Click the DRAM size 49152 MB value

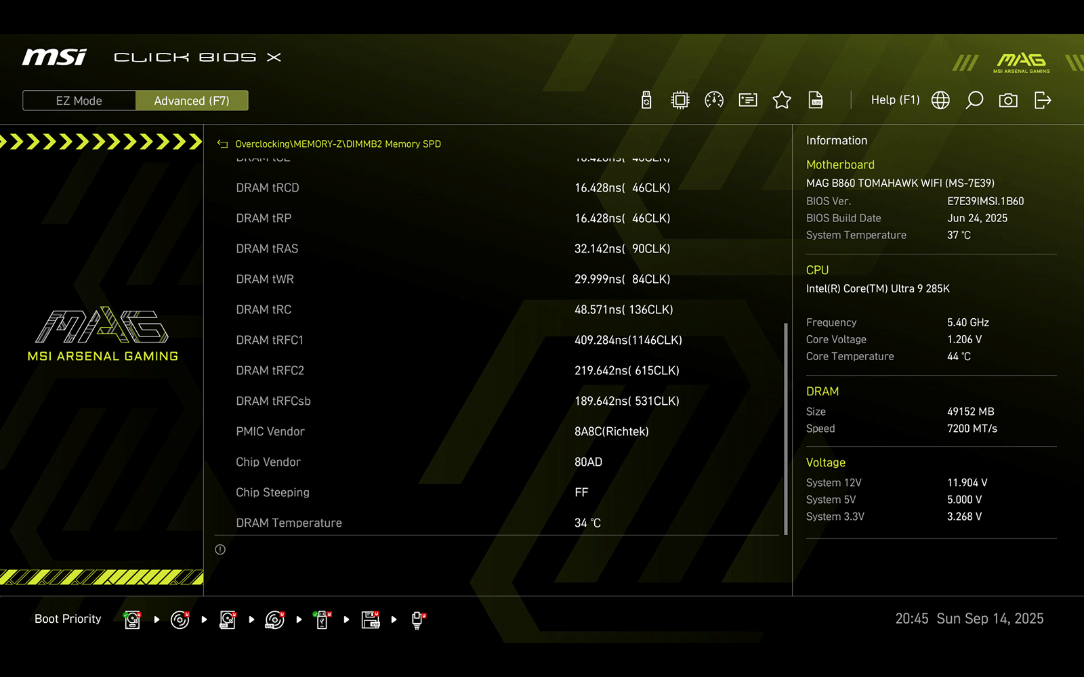point(971,412)
